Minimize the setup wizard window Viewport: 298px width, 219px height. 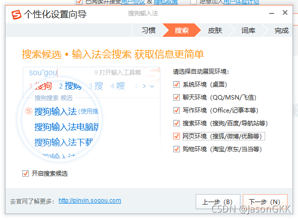(x=272, y=13)
